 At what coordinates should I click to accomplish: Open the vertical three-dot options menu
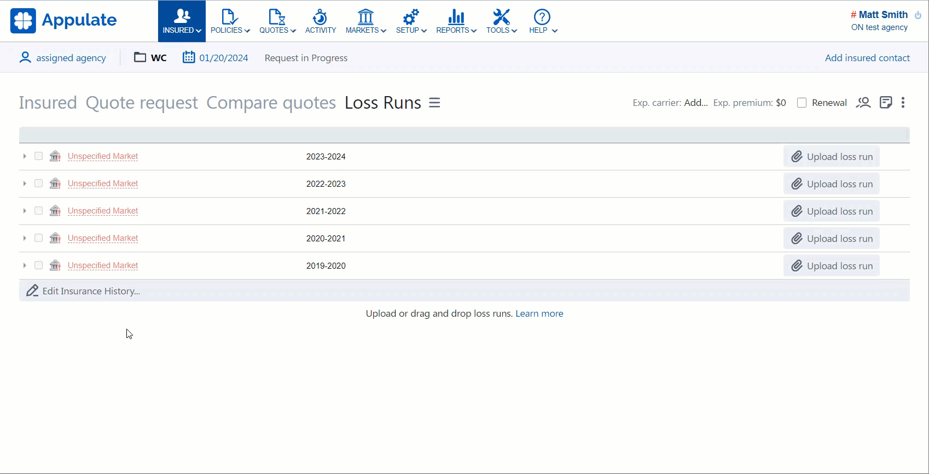(x=903, y=103)
